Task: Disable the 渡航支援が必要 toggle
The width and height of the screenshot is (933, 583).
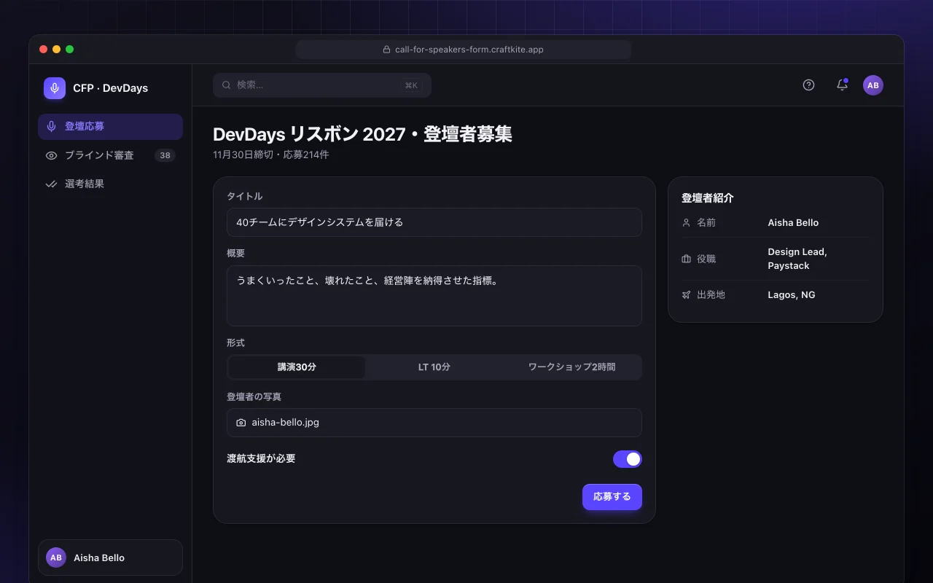Action: coord(628,459)
